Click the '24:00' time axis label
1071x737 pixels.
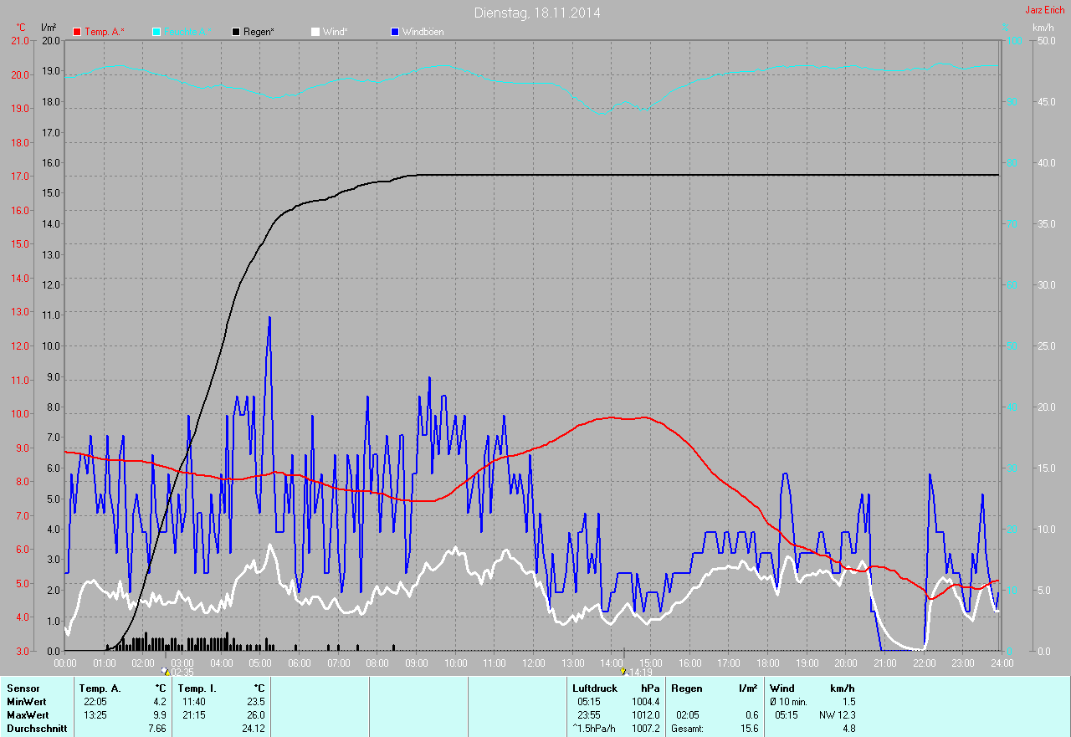click(1002, 663)
